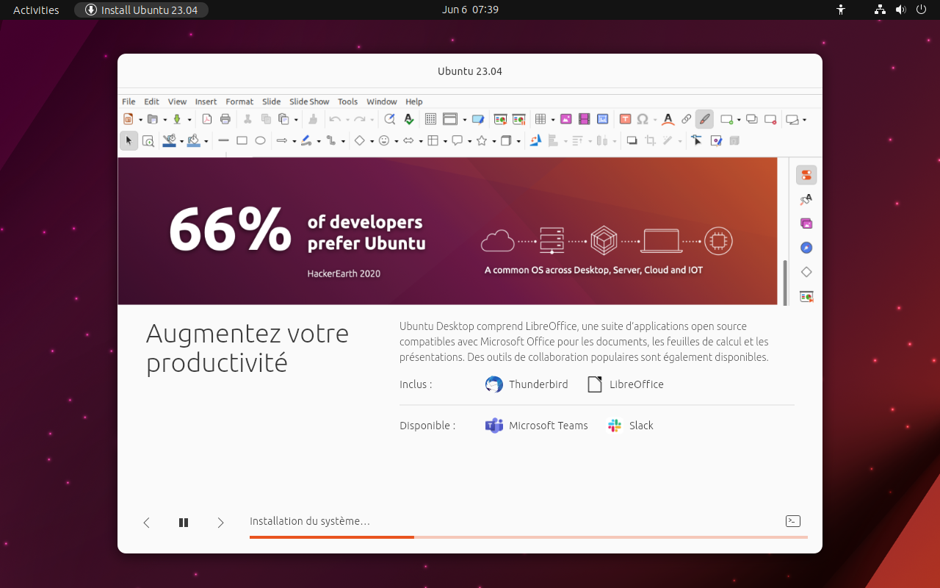This screenshot has width=940, height=588.
Task: Open the Activities overview
Action: pos(36,10)
